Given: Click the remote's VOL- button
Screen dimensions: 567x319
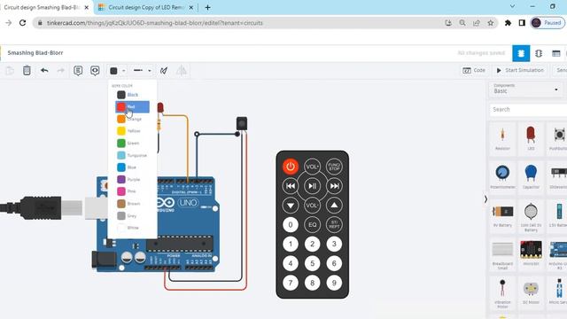Looking at the screenshot, I should tap(312, 205).
